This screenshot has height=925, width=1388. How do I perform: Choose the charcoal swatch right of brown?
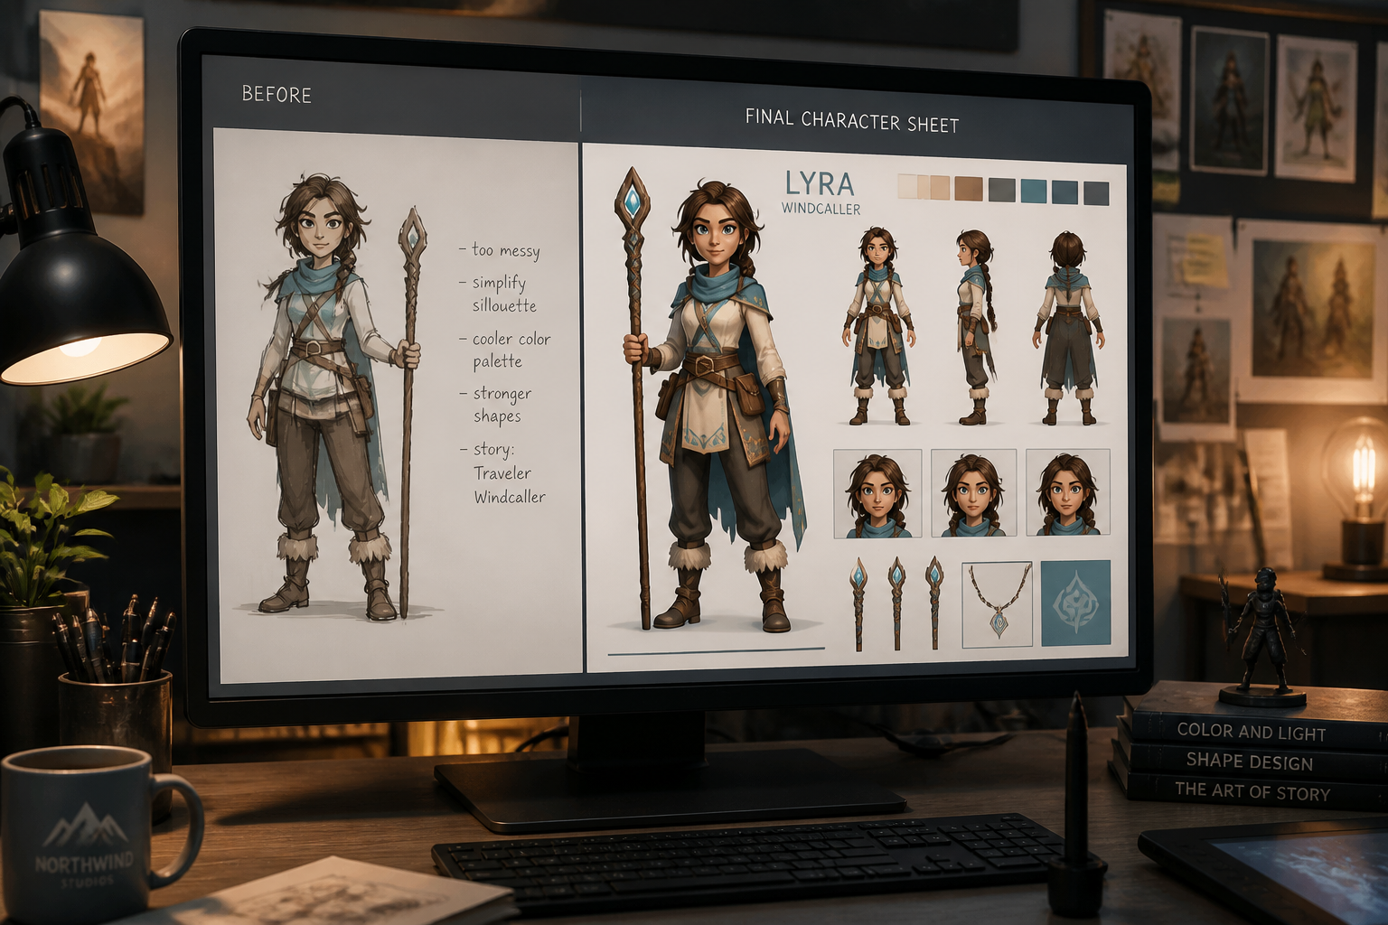click(x=1002, y=190)
